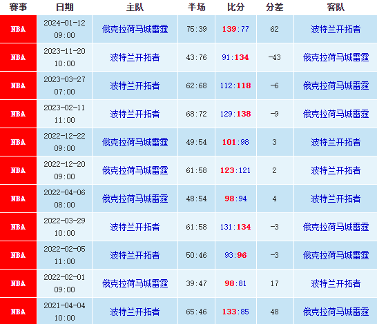Click the 123:121 final score
Screen dimensions: 377x324
pos(235,170)
